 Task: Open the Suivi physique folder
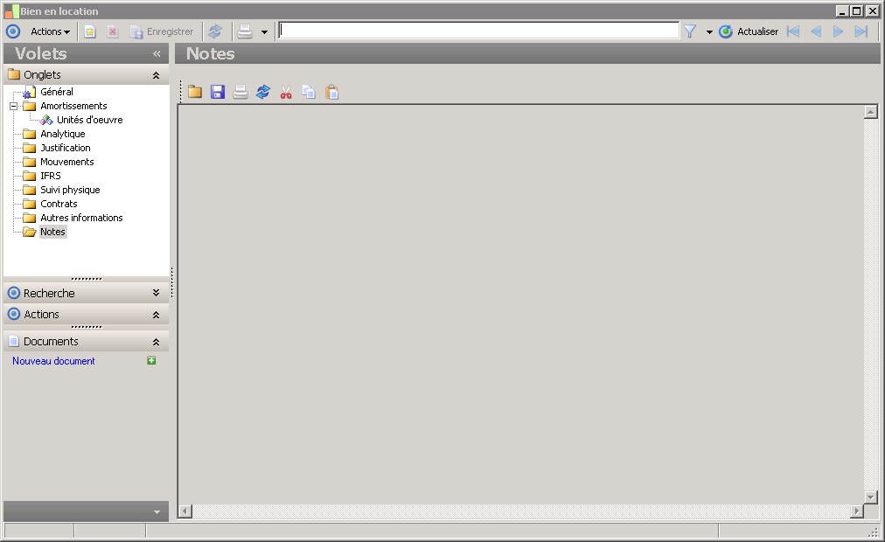coord(70,190)
